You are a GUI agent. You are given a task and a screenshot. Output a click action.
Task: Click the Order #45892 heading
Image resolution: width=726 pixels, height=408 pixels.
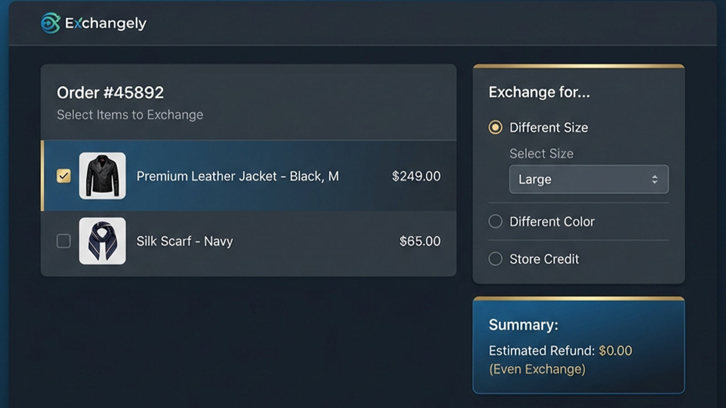point(110,93)
